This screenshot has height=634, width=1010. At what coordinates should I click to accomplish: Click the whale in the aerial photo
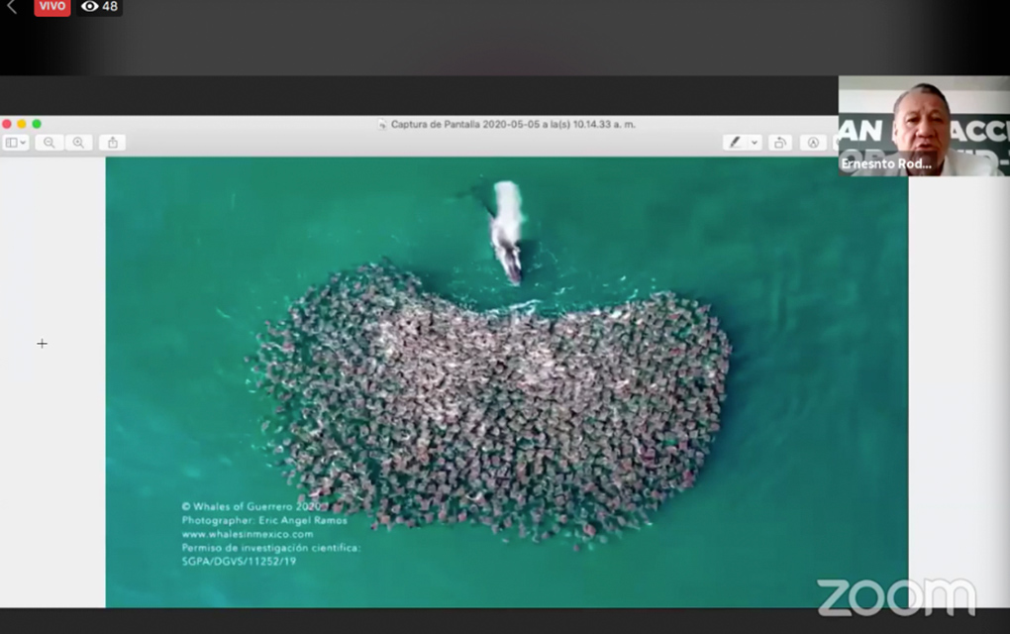pyautogui.click(x=507, y=232)
